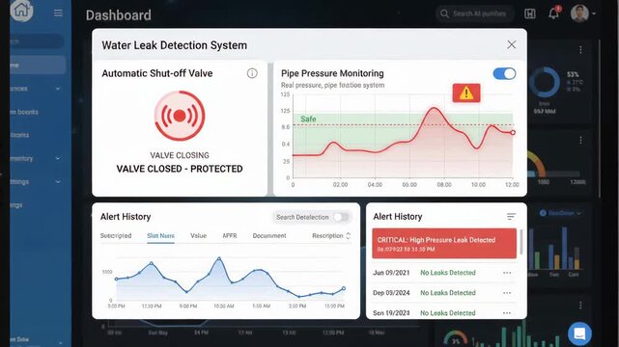Open kebab menu on bottom-right chart card

pos(580,306)
